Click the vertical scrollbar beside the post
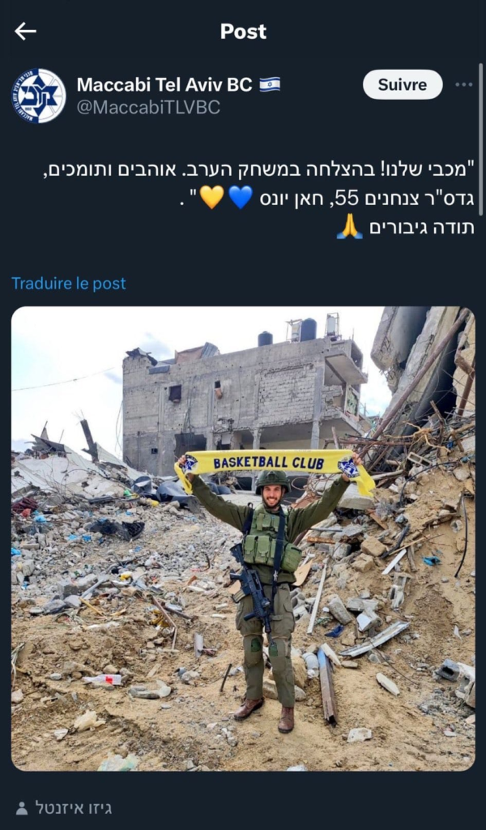Viewport: 486px width, 830px height. coord(480,140)
